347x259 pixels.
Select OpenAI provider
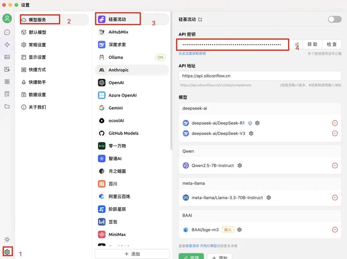click(132, 83)
